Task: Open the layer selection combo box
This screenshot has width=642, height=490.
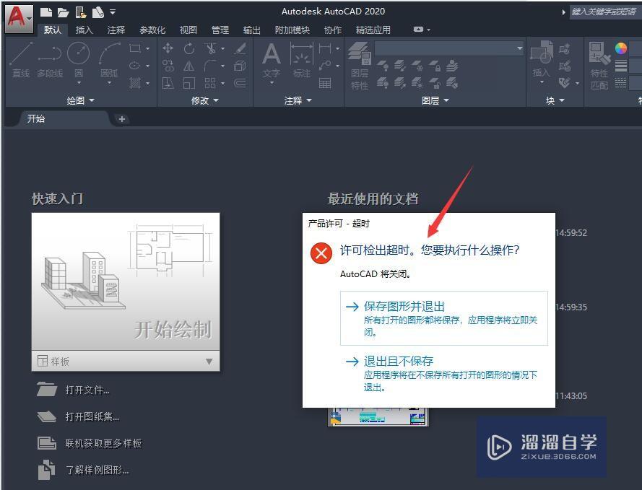Action: (448, 48)
